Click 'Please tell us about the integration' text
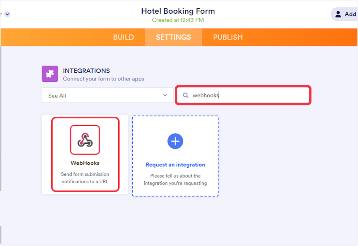 point(176,179)
